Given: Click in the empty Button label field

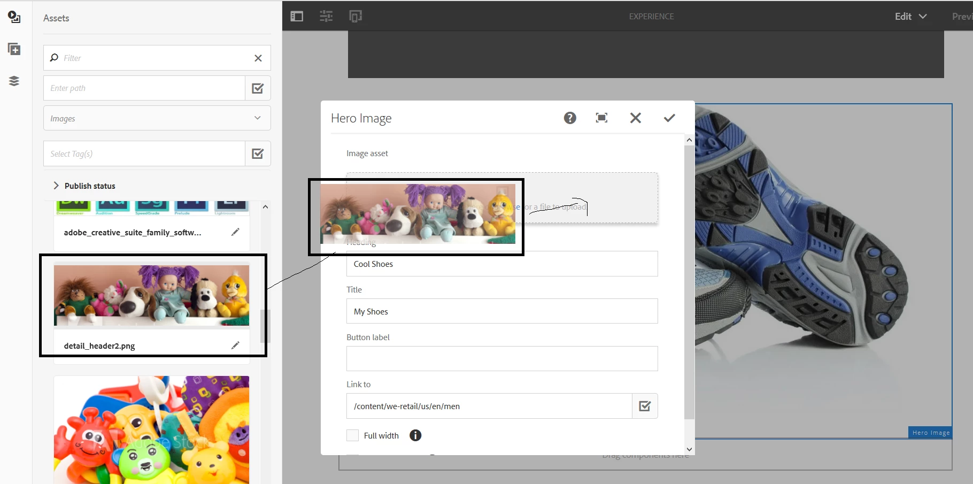Looking at the screenshot, I should [502, 358].
